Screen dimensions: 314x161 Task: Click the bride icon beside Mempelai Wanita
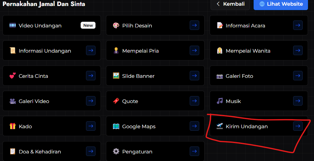click(219, 51)
